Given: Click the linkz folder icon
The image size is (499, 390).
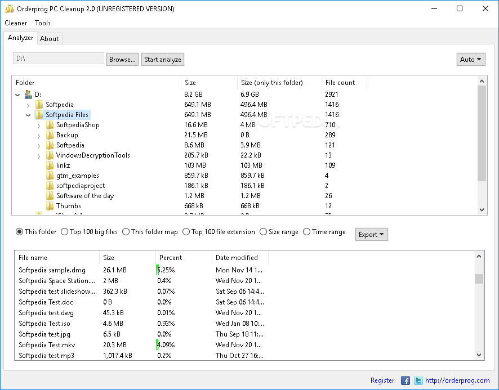Looking at the screenshot, I should (50, 165).
